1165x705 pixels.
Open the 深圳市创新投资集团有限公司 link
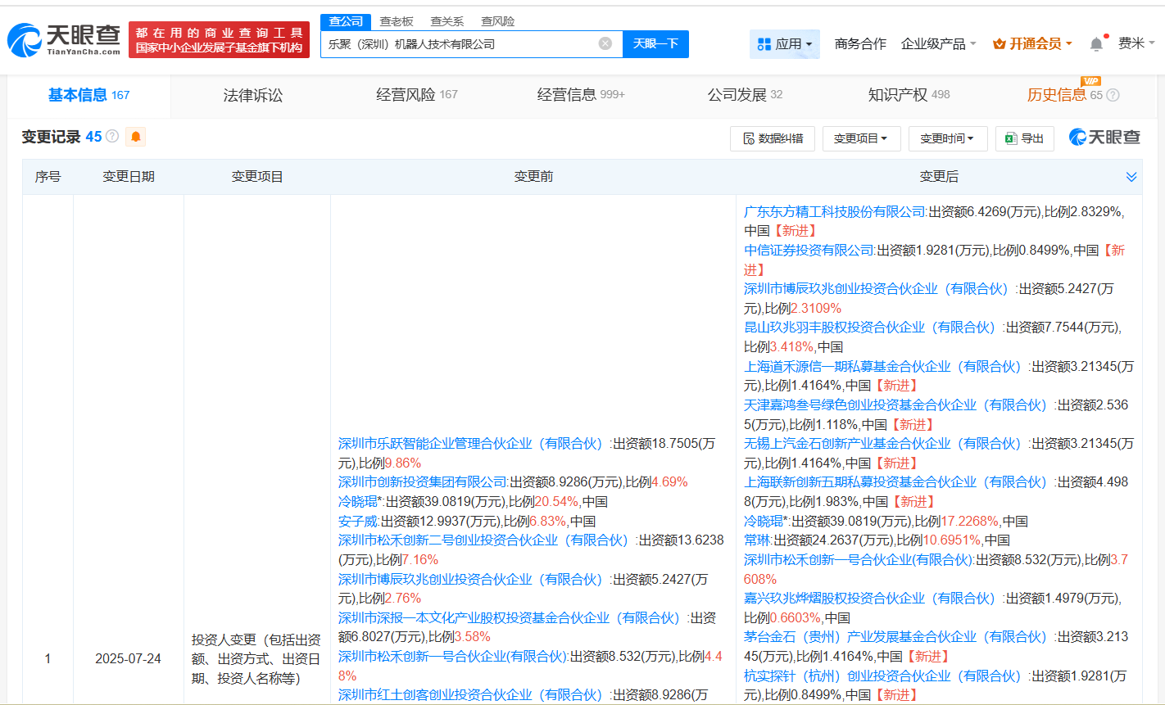(x=423, y=482)
